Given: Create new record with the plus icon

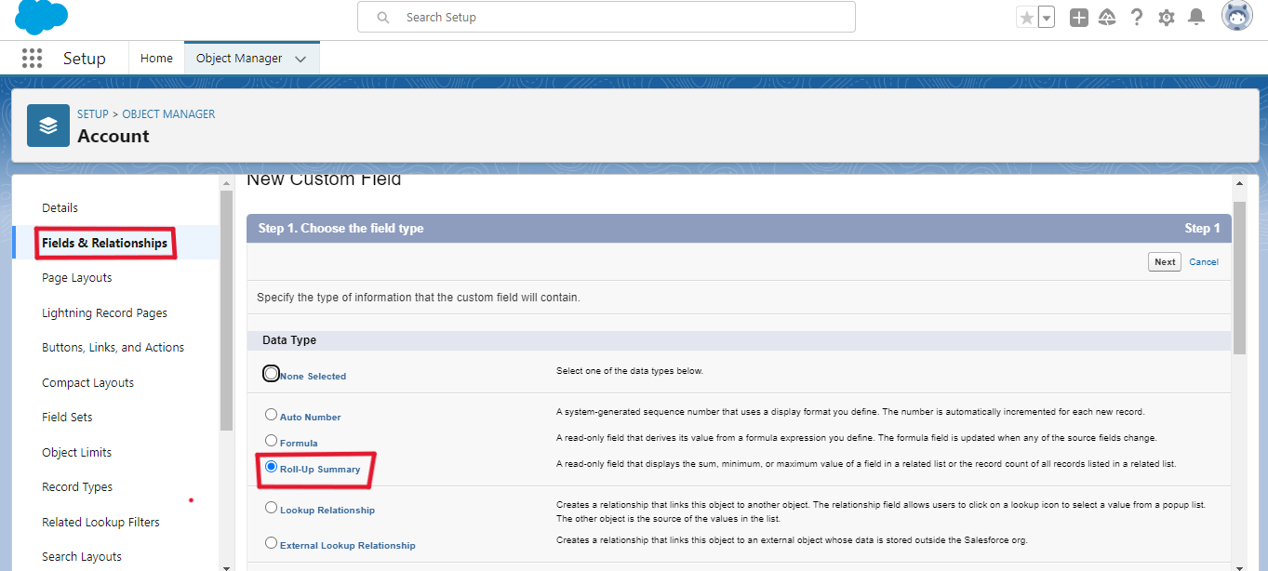Looking at the screenshot, I should coord(1078,17).
